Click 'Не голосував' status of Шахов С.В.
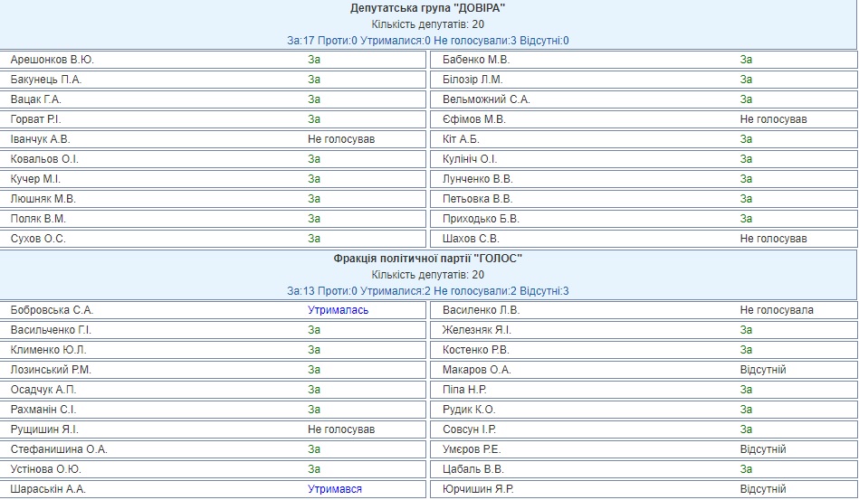This screenshot has width=859, height=500. click(x=774, y=239)
